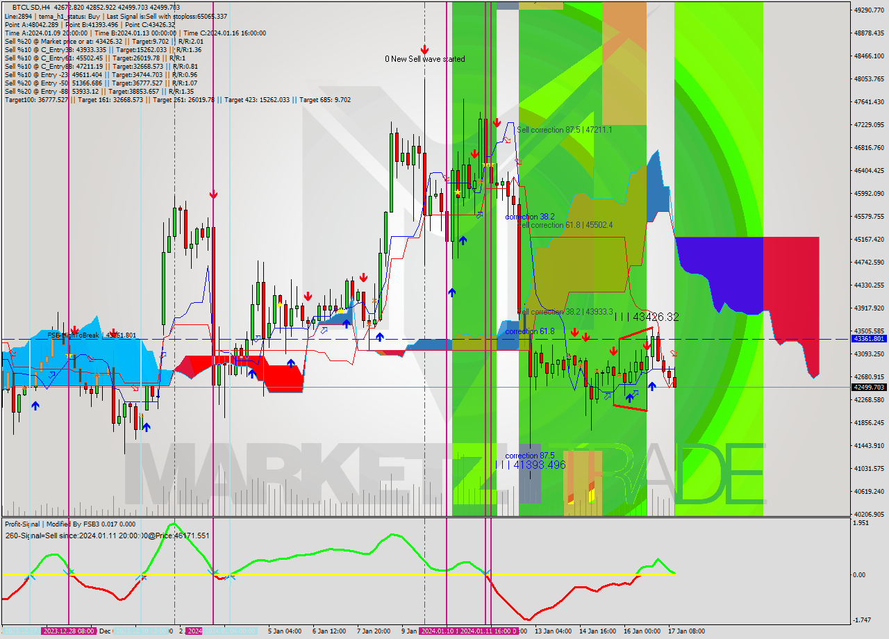Click the 40206.905 price axis value
This screenshot has width=889, height=639.
tap(869, 515)
